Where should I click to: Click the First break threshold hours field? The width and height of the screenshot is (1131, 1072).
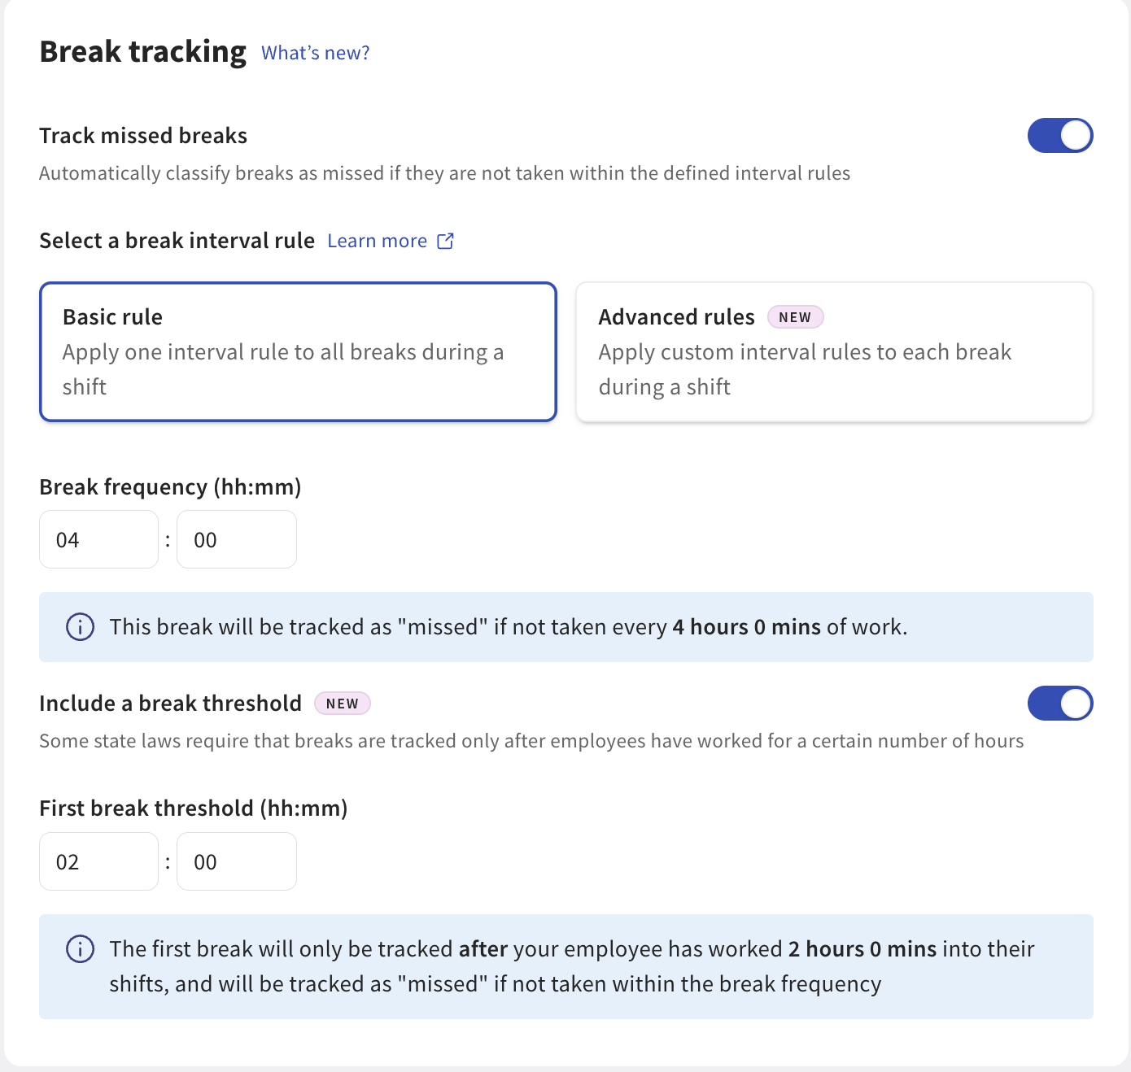click(x=98, y=861)
